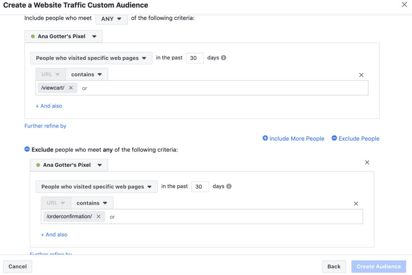
Task: Add another include rule with '+ And also'
Action: pyautogui.click(x=49, y=106)
